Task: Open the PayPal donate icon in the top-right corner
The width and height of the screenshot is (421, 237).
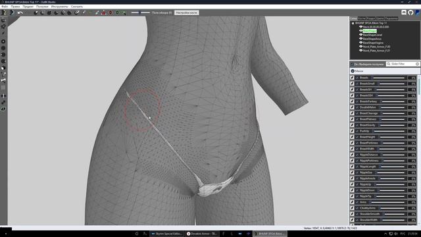Action: (418, 13)
